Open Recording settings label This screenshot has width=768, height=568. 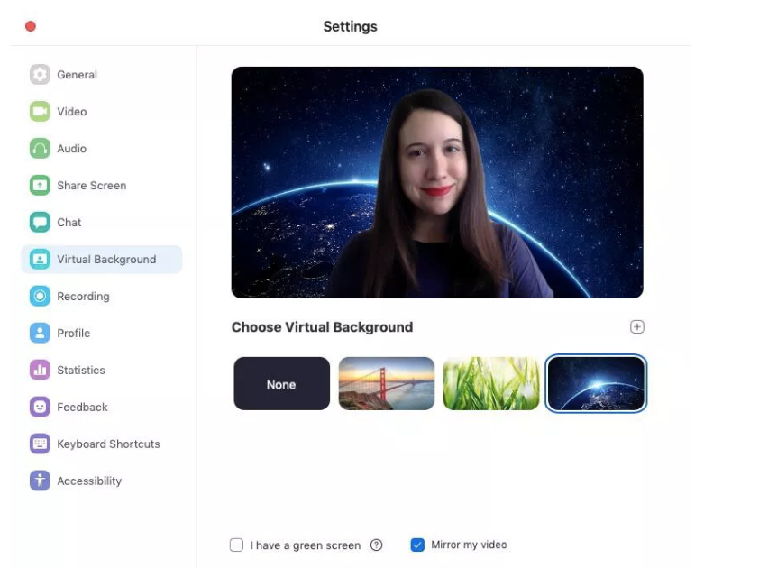83,297
